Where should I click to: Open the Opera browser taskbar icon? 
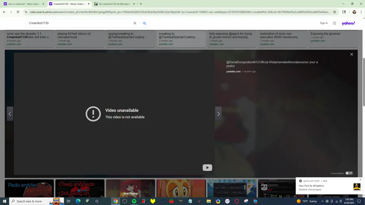click(237, 201)
